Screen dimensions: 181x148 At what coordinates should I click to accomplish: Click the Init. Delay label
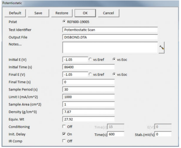click(17, 134)
